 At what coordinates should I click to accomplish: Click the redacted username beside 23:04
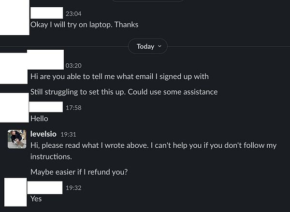coord(46,13)
